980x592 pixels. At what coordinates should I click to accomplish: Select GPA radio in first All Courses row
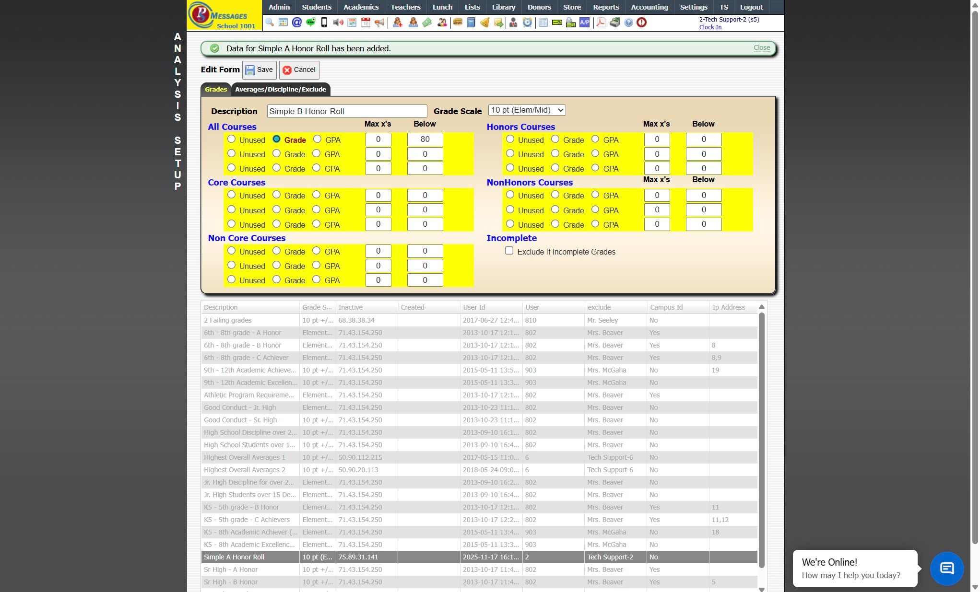coord(317,139)
